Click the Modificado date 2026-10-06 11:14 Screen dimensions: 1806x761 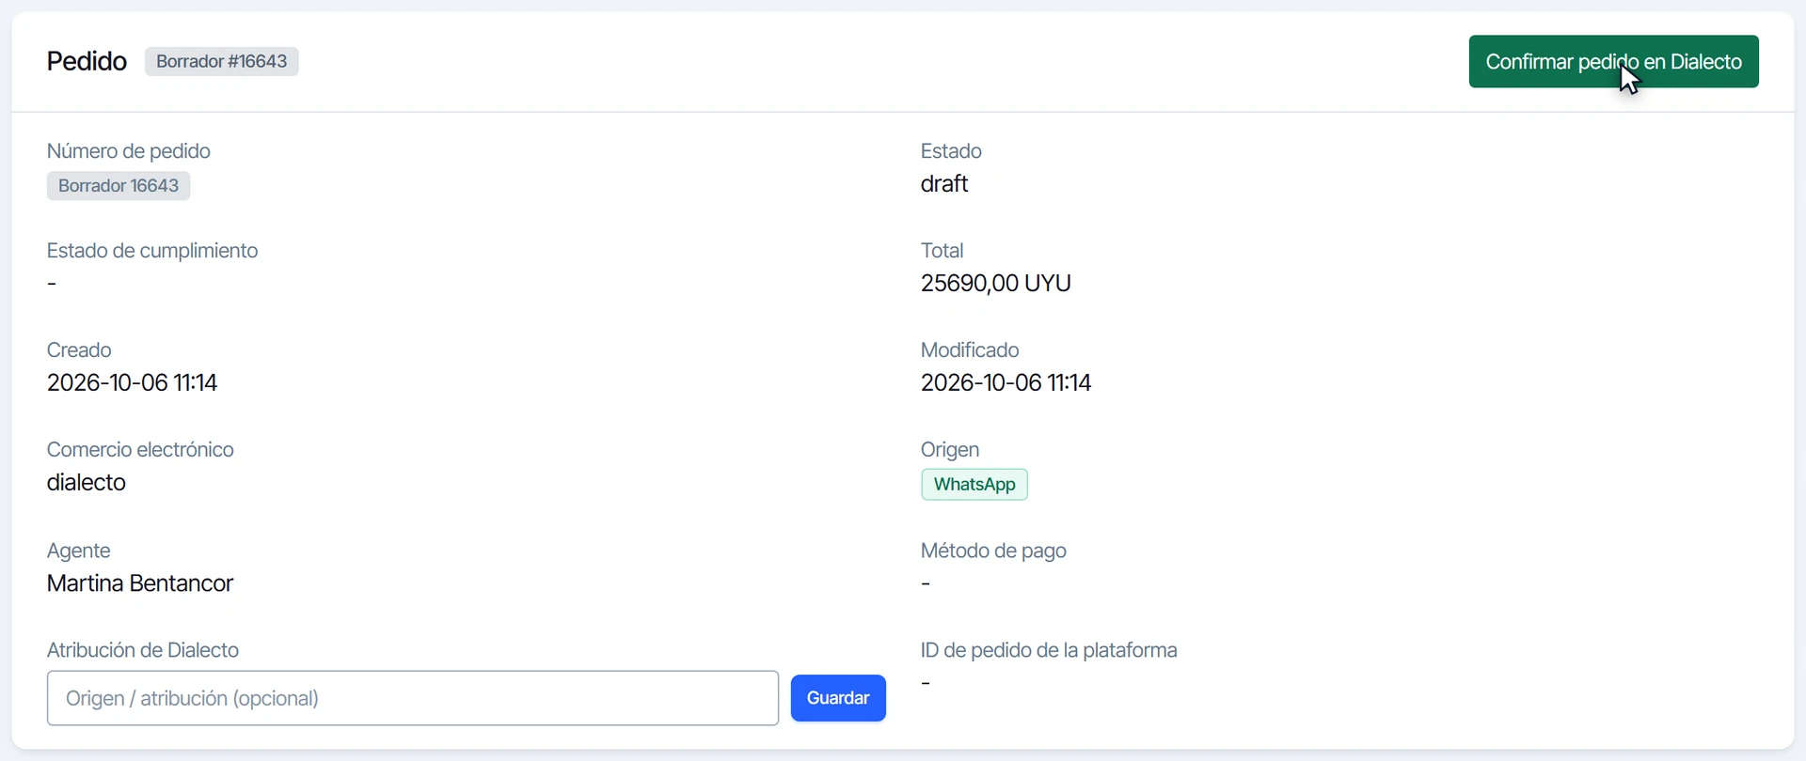[x=1006, y=383]
